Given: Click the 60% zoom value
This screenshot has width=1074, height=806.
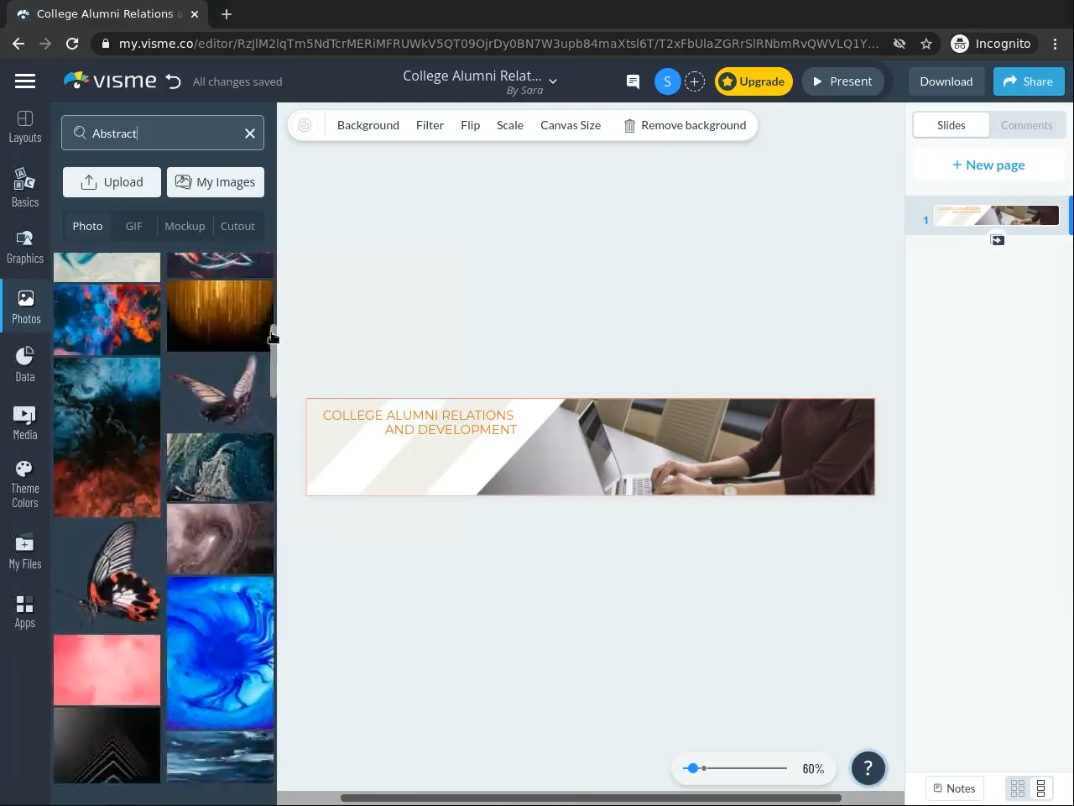Looking at the screenshot, I should click(813, 768).
